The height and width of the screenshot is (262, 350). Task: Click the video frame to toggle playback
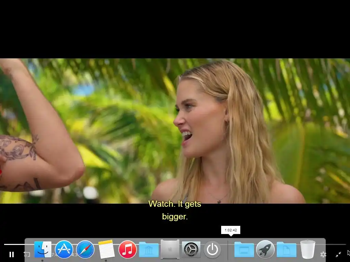[175, 131]
